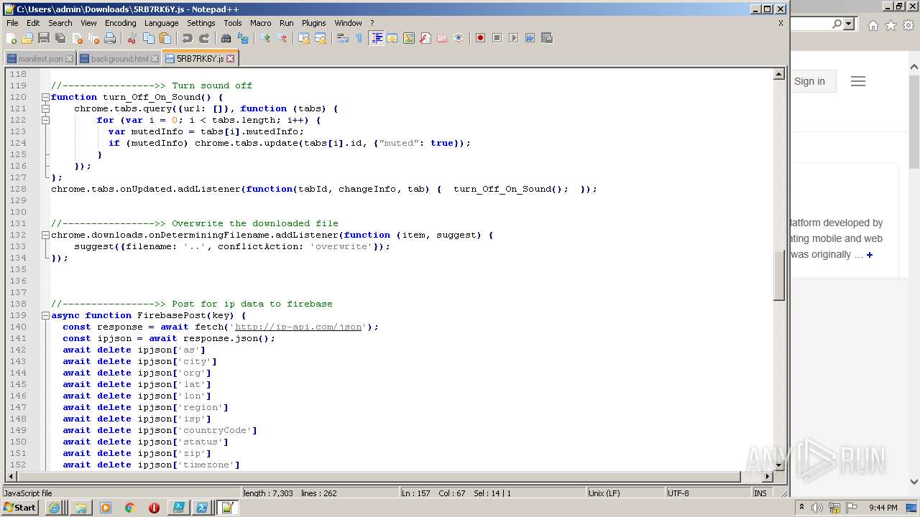Click the Close All toolbar icon
The width and height of the screenshot is (920, 517).
pyautogui.click(x=93, y=38)
